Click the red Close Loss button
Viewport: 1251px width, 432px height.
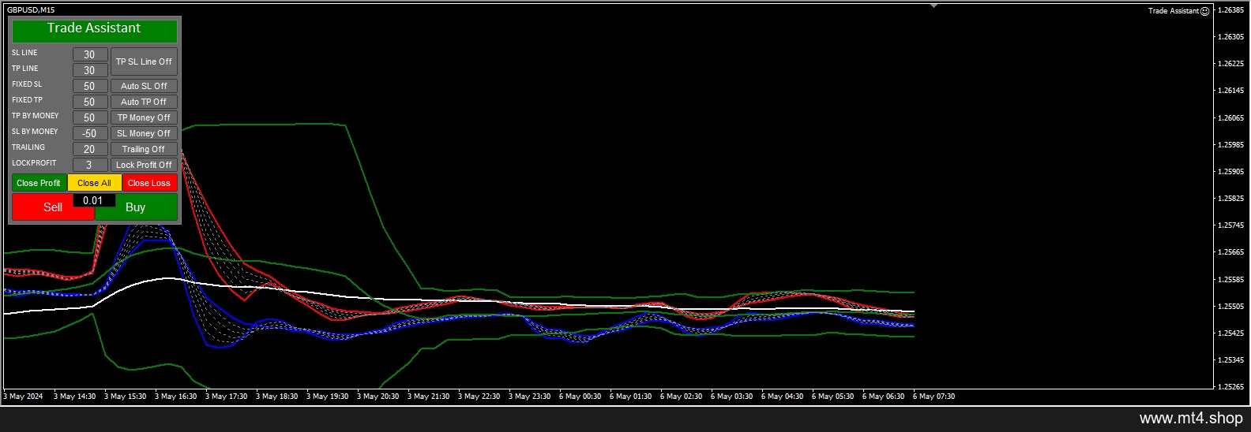coord(149,183)
